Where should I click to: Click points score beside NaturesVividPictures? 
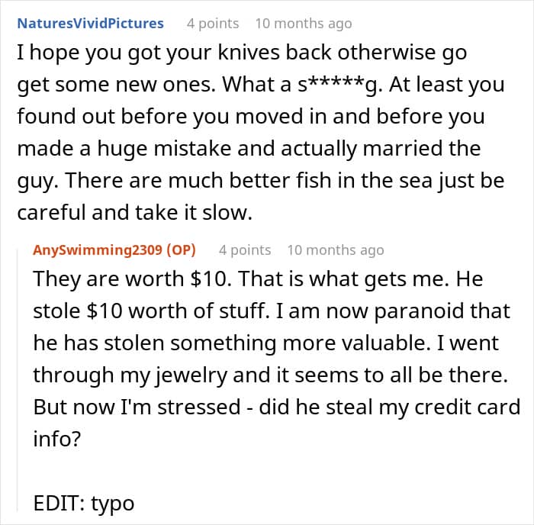point(212,24)
